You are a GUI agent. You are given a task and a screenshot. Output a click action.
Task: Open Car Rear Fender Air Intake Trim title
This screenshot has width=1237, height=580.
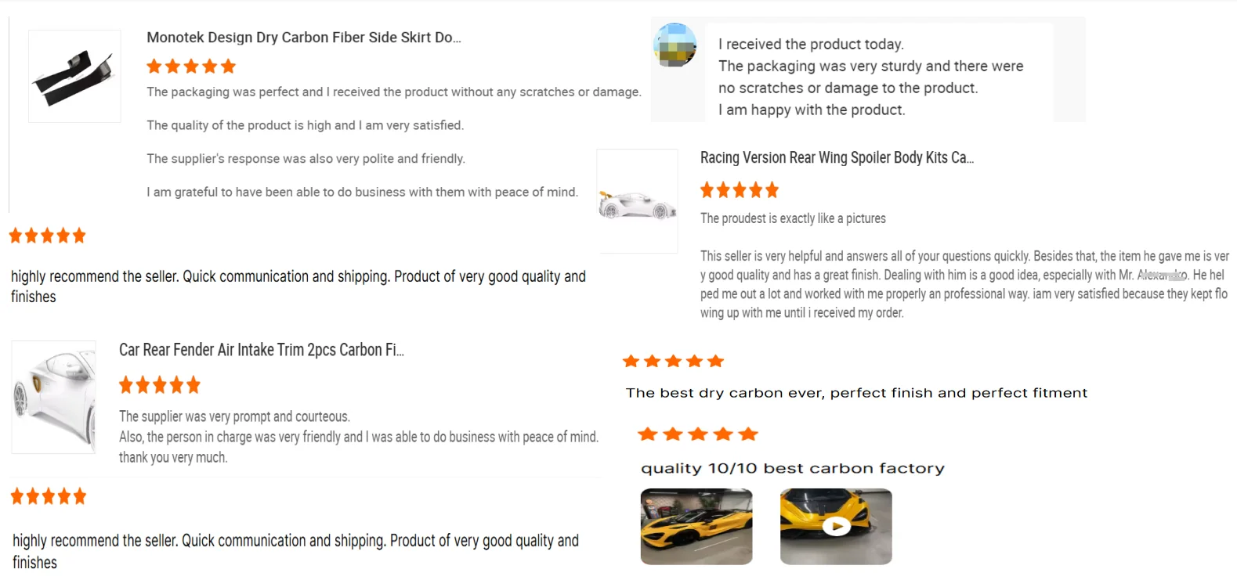coord(261,350)
